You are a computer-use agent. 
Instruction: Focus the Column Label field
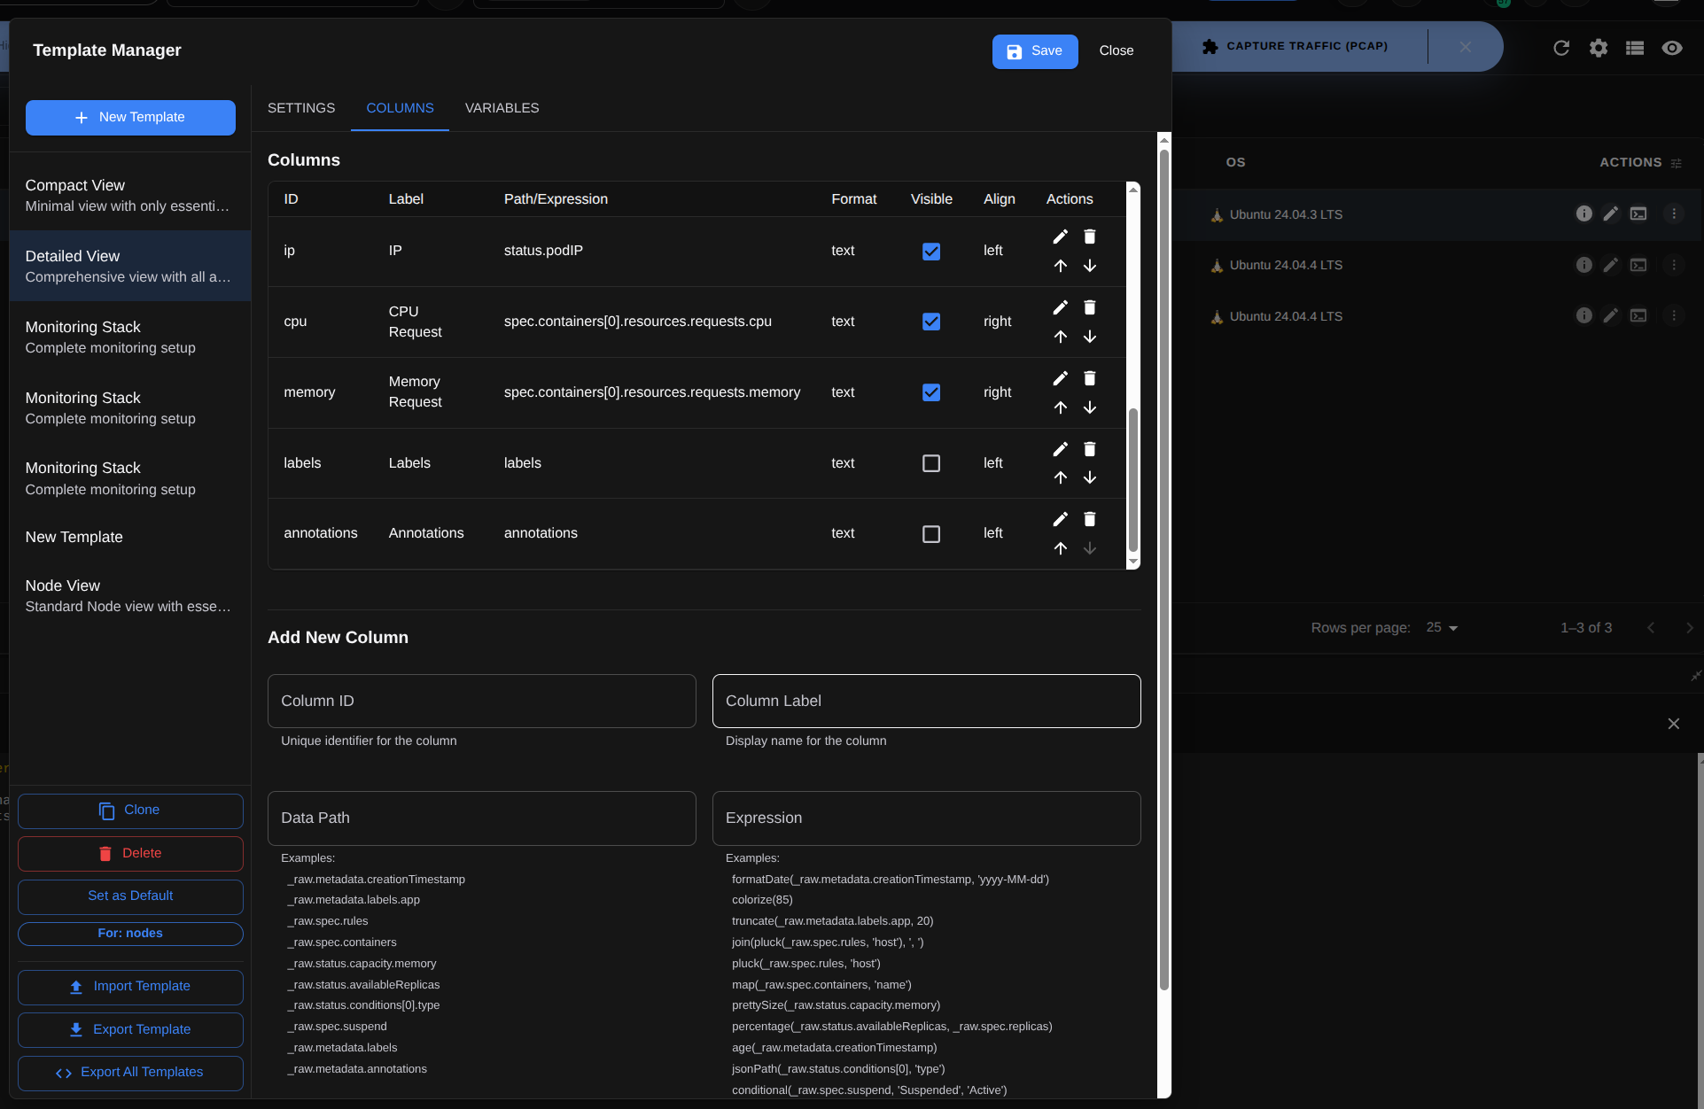(926, 701)
